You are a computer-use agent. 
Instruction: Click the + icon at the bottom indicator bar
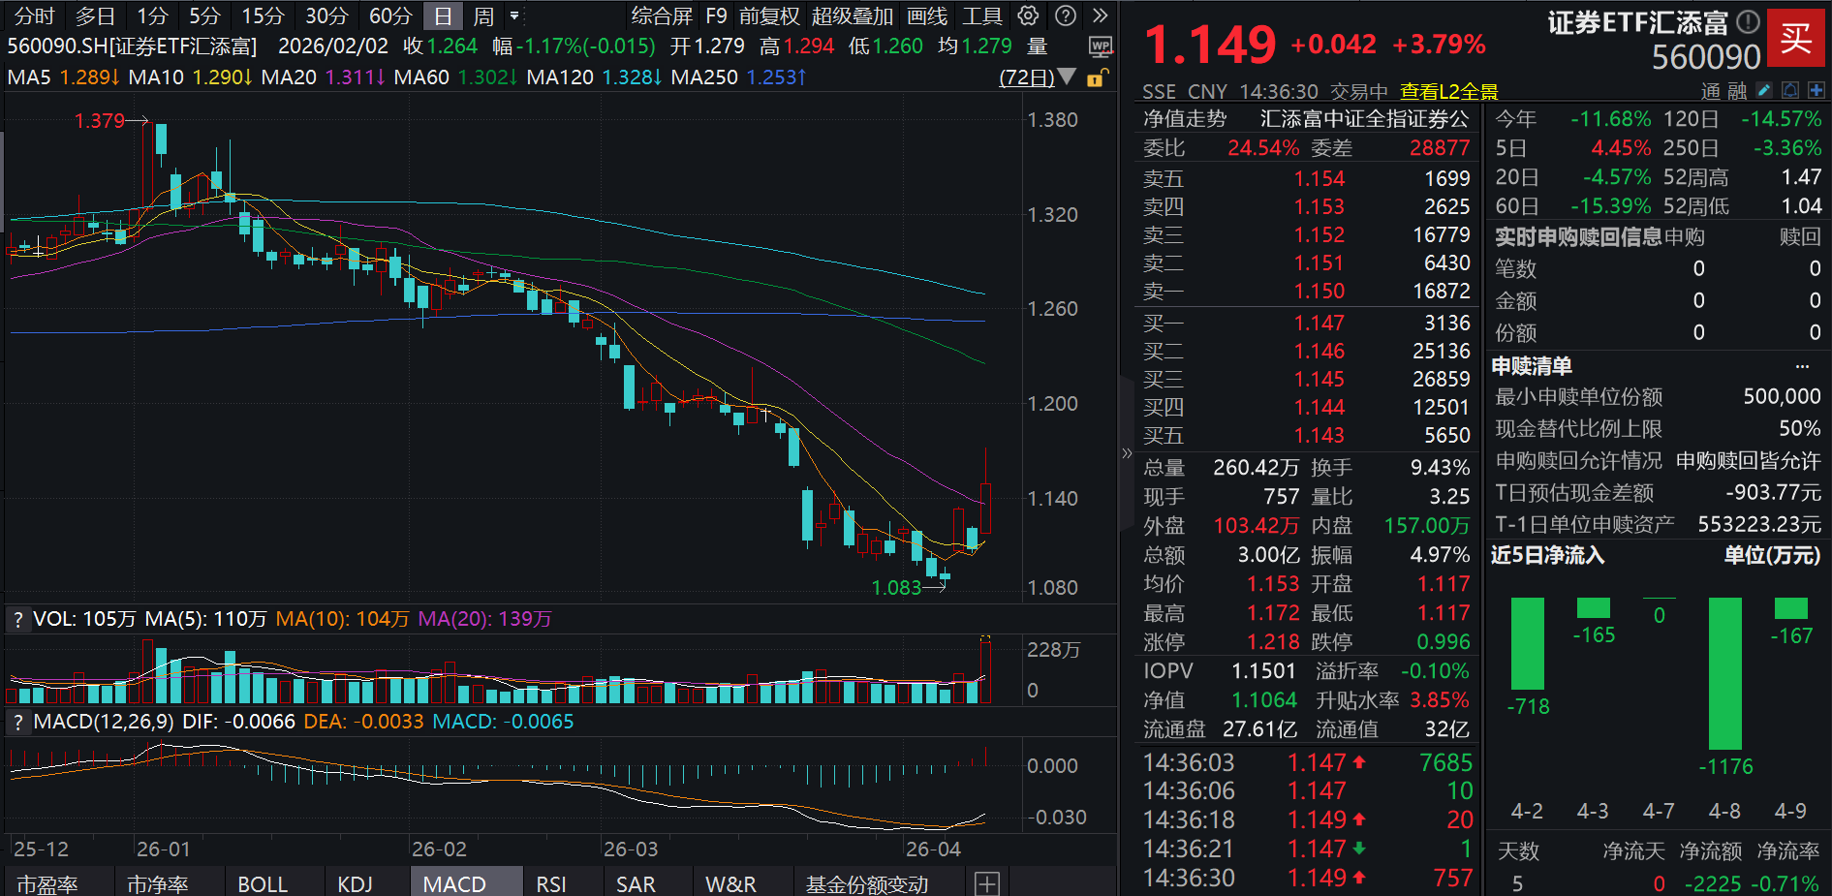[986, 884]
